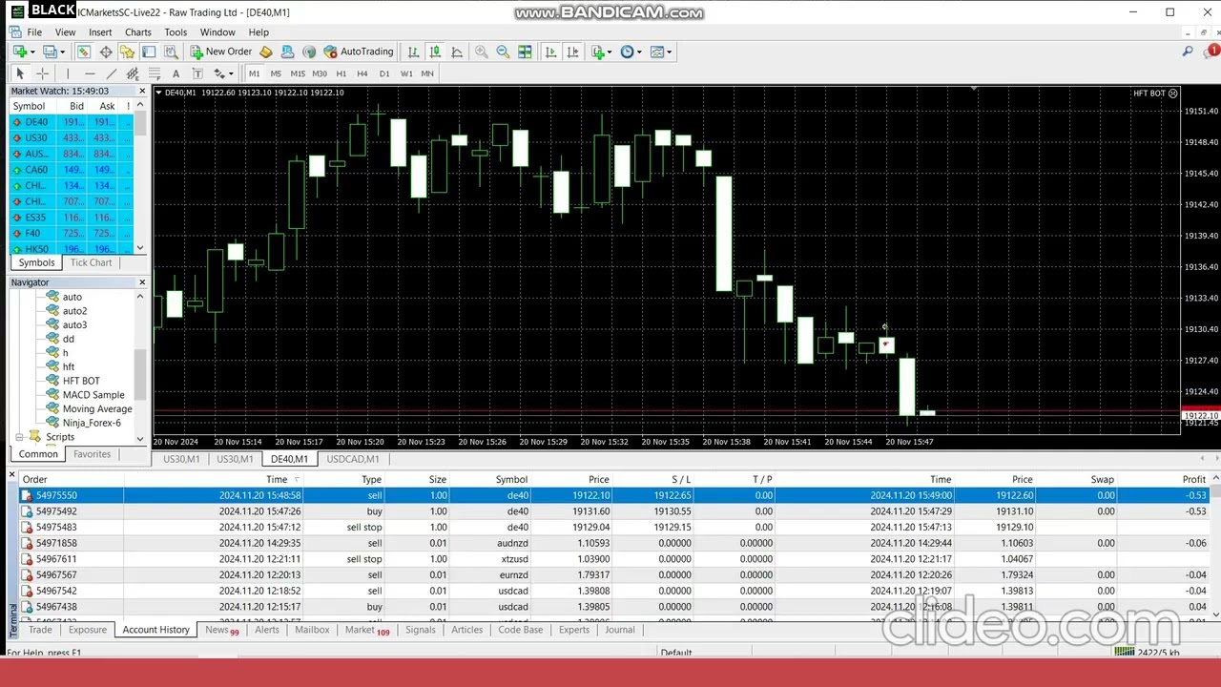Viewport: 1221px width, 687px height.
Task: Select Ninja_Forex-6 in Navigator
Action: (92, 423)
